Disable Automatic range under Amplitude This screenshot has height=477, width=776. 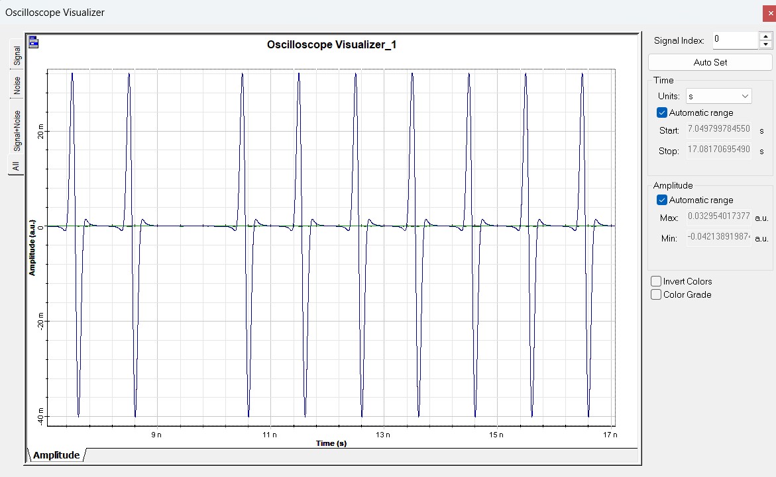[661, 200]
